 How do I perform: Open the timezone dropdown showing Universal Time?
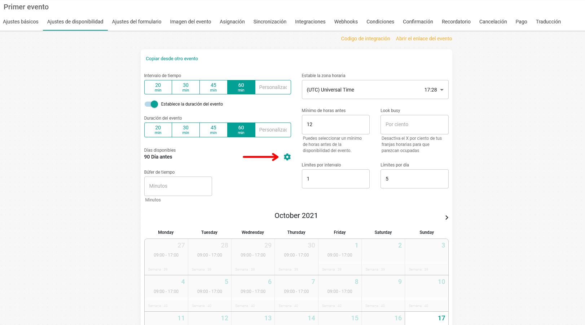(375, 89)
